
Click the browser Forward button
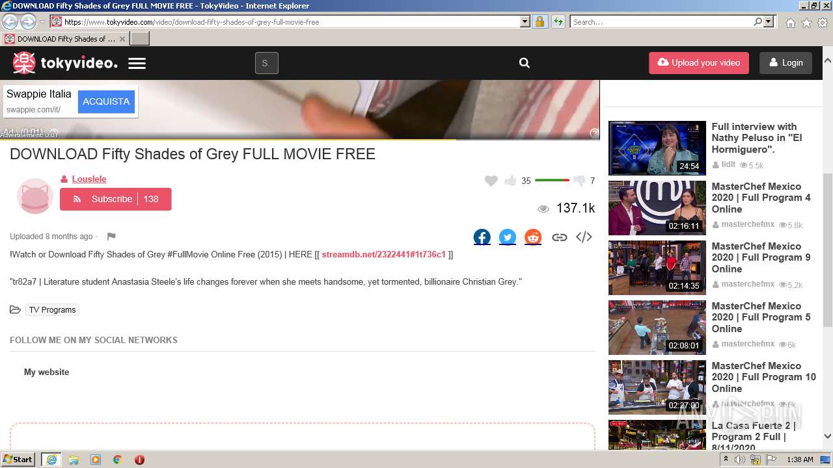coord(28,21)
